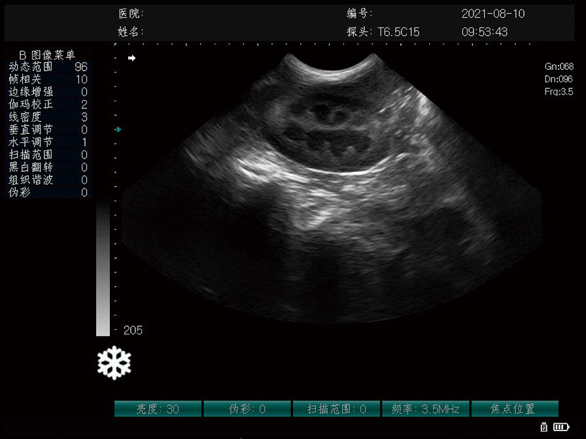586x439 pixels.
Task: Choose 边缘增强 menu row
Action: pyautogui.click(x=48, y=92)
